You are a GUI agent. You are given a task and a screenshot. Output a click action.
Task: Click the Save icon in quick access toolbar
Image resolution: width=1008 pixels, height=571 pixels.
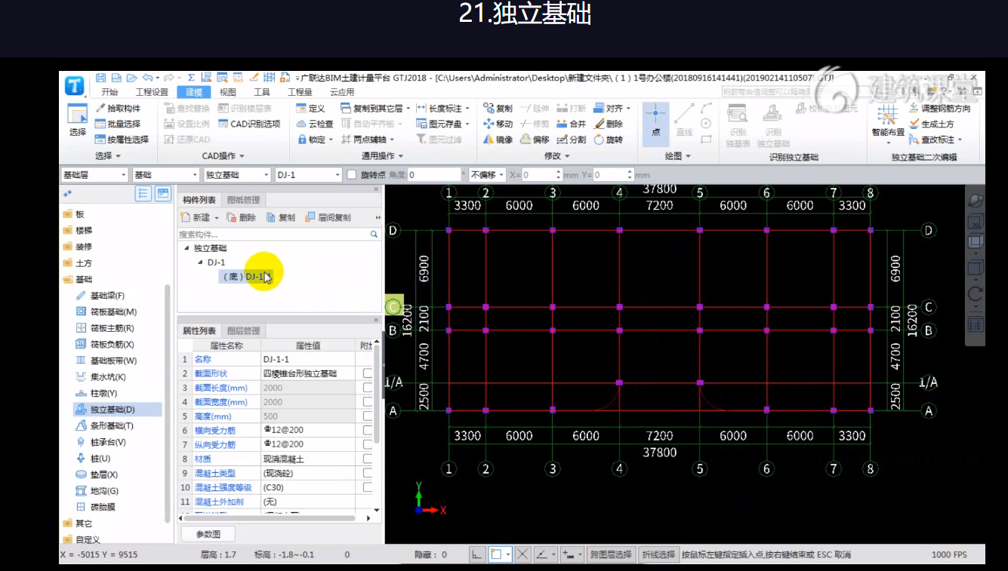click(102, 77)
